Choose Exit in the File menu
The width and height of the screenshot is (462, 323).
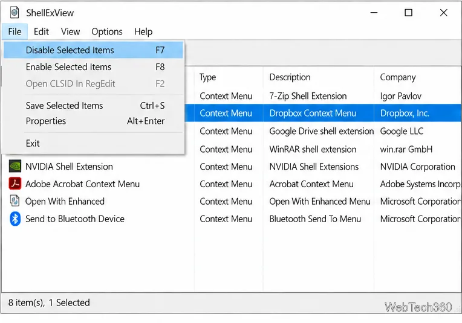(93, 143)
